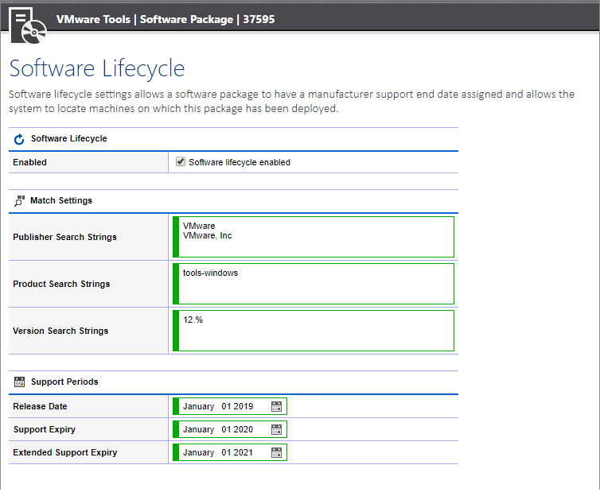Select the month in Support Expiry field
This screenshot has width=600, height=496.
coord(199,429)
